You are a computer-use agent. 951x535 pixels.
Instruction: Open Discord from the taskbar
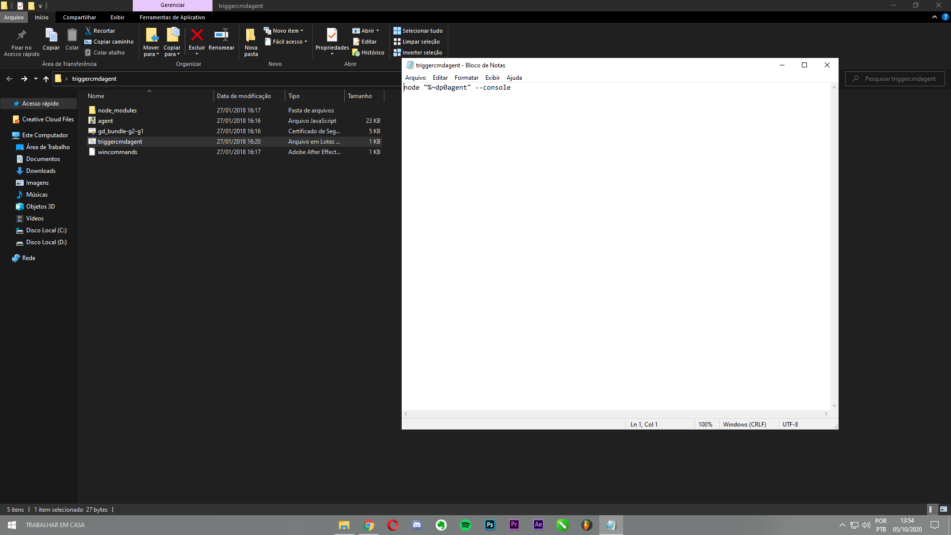click(417, 525)
